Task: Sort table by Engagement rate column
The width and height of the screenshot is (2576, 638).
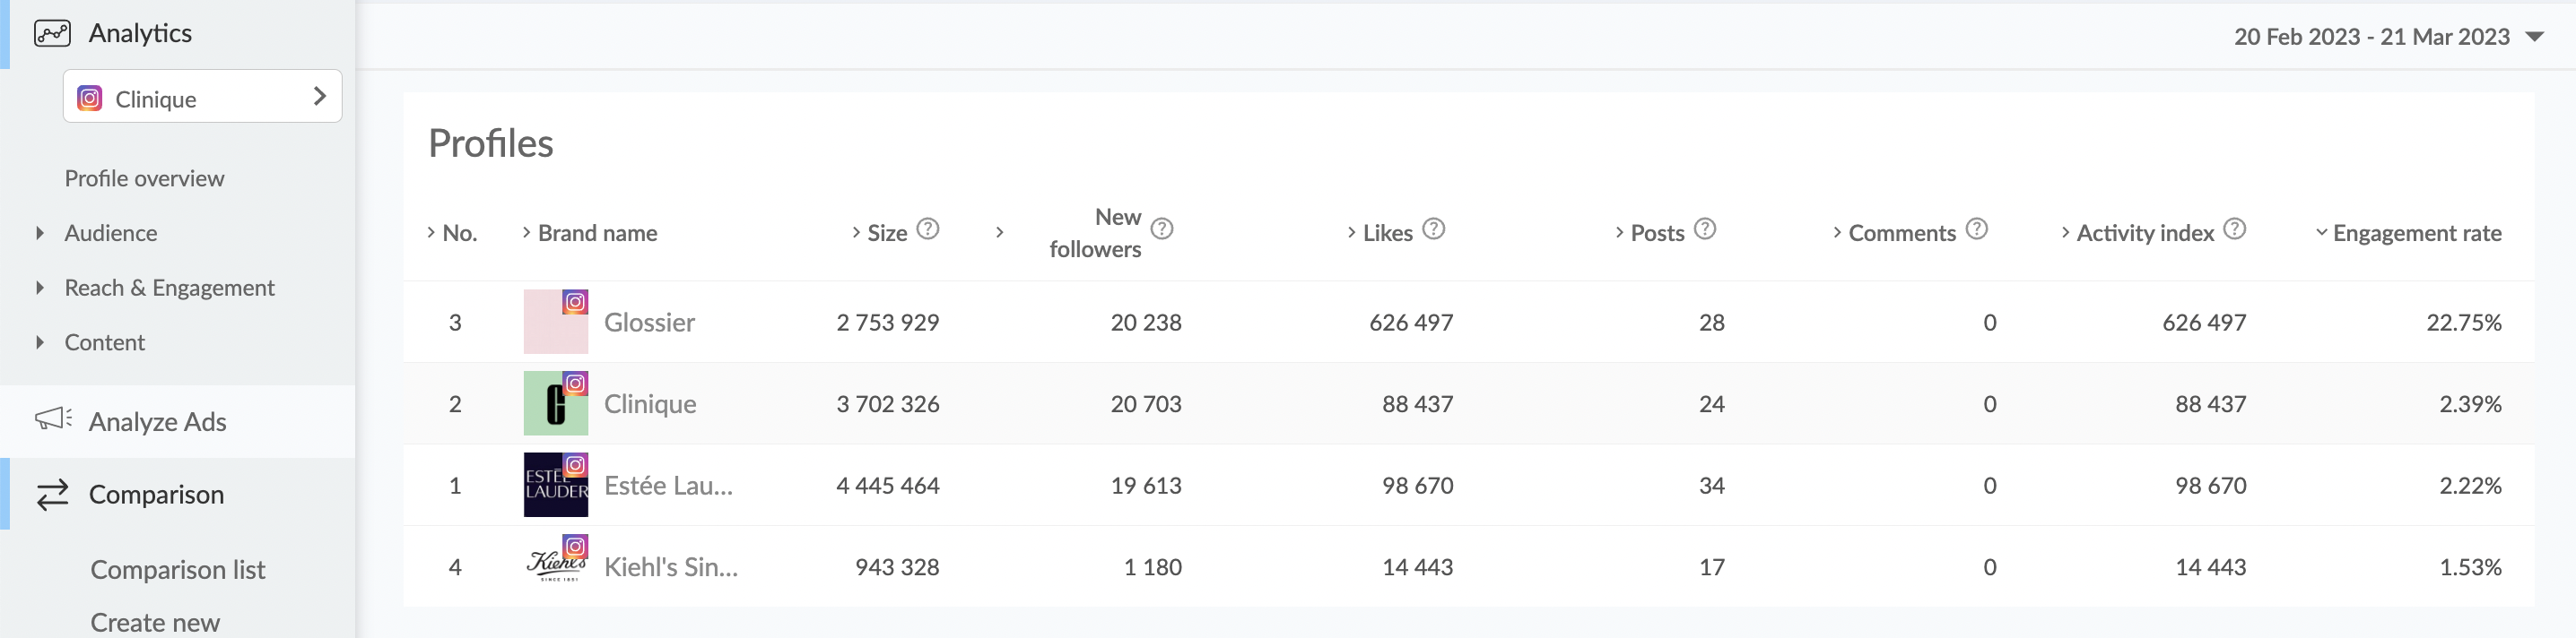Action: pos(2415,233)
